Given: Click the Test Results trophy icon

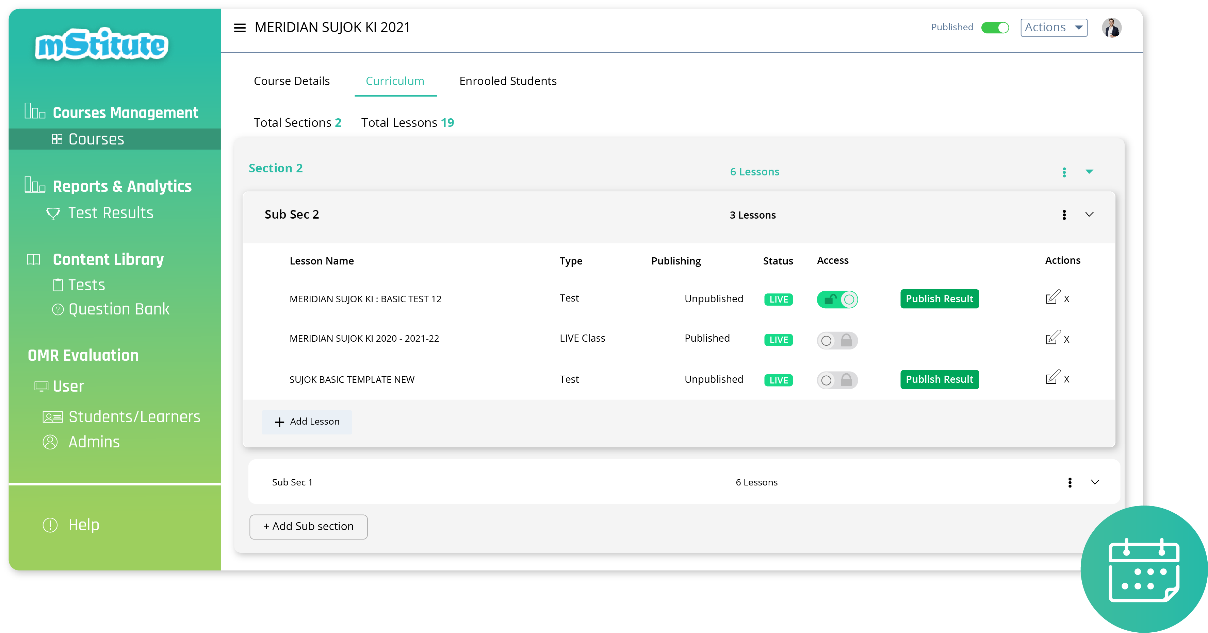Looking at the screenshot, I should click(x=53, y=213).
